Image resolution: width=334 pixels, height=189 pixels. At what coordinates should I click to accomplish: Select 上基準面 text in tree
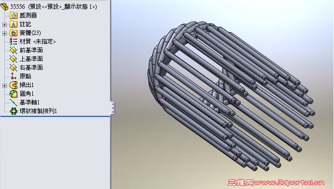coord(31,59)
